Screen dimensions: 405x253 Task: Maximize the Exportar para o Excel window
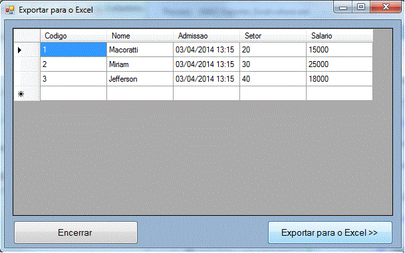click(361, 7)
